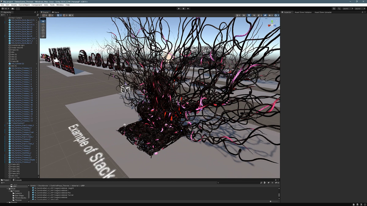367x206 pixels.
Task: Open the Layers dropdown
Action: (x=348, y=9)
